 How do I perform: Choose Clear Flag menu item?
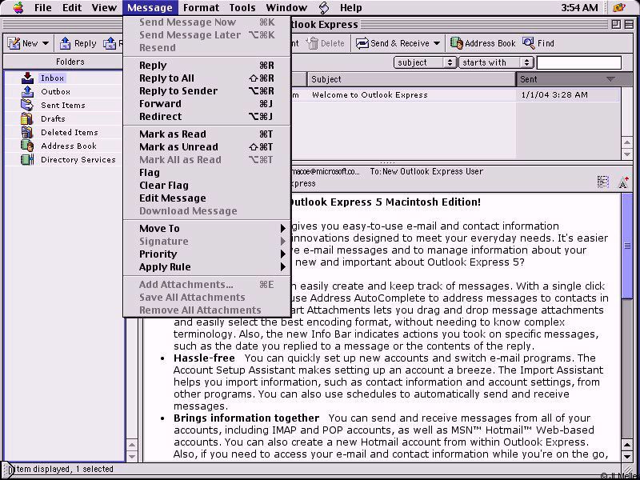click(x=207, y=186)
